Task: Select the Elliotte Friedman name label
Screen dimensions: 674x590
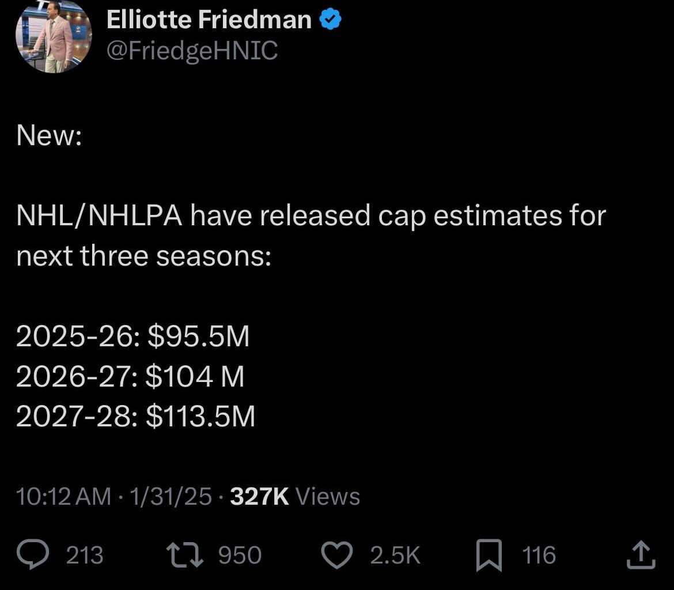Action: pos(209,18)
